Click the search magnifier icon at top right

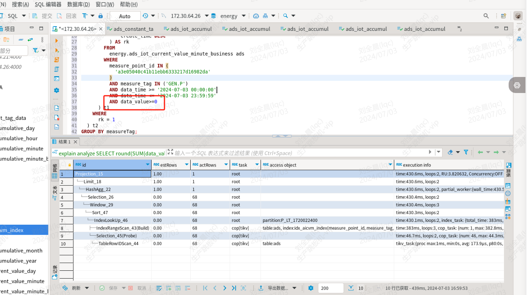pyautogui.click(x=486, y=16)
